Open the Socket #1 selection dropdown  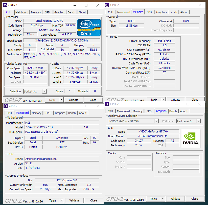35,92
